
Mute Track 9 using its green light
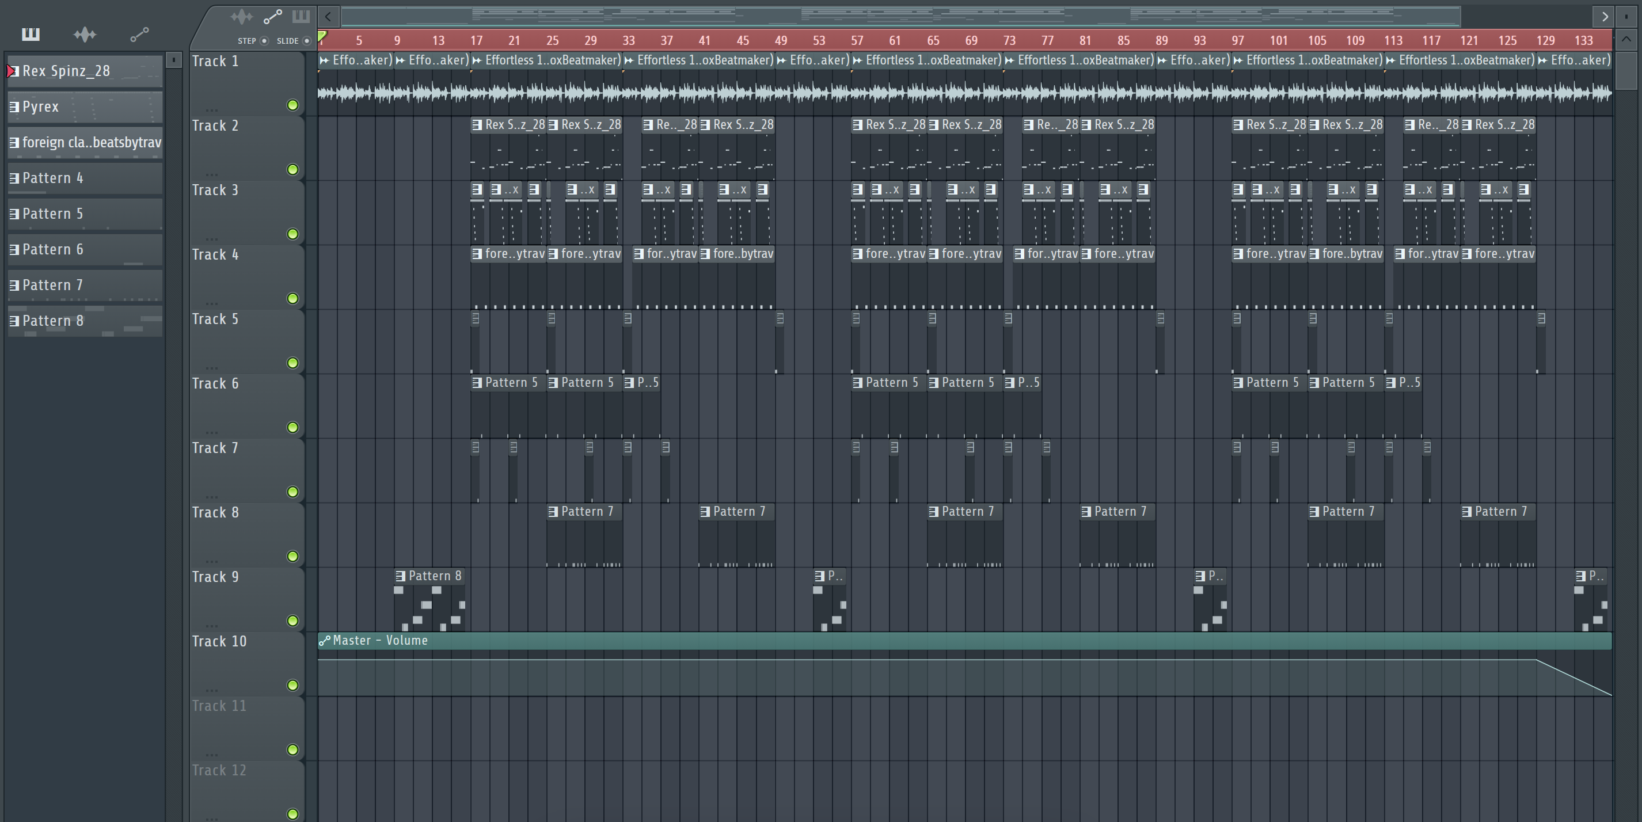click(x=292, y=621)
